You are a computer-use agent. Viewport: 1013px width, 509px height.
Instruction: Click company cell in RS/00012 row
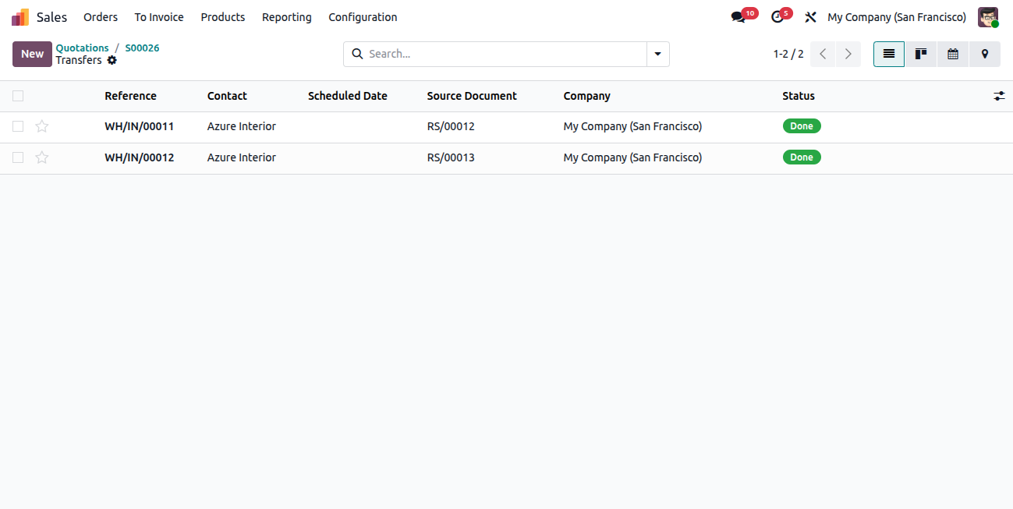point(632,126)
